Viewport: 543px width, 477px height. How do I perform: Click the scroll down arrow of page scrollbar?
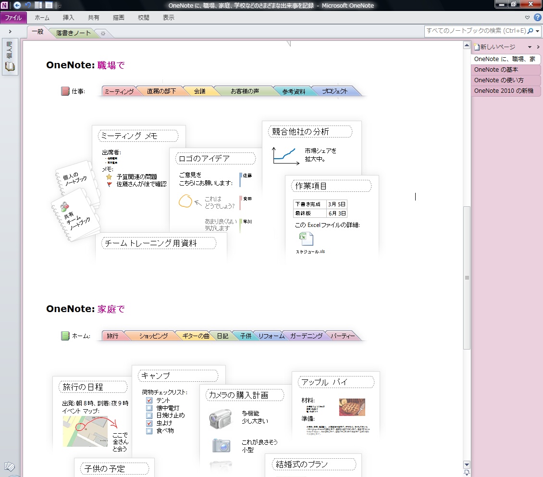pos(467,464)
